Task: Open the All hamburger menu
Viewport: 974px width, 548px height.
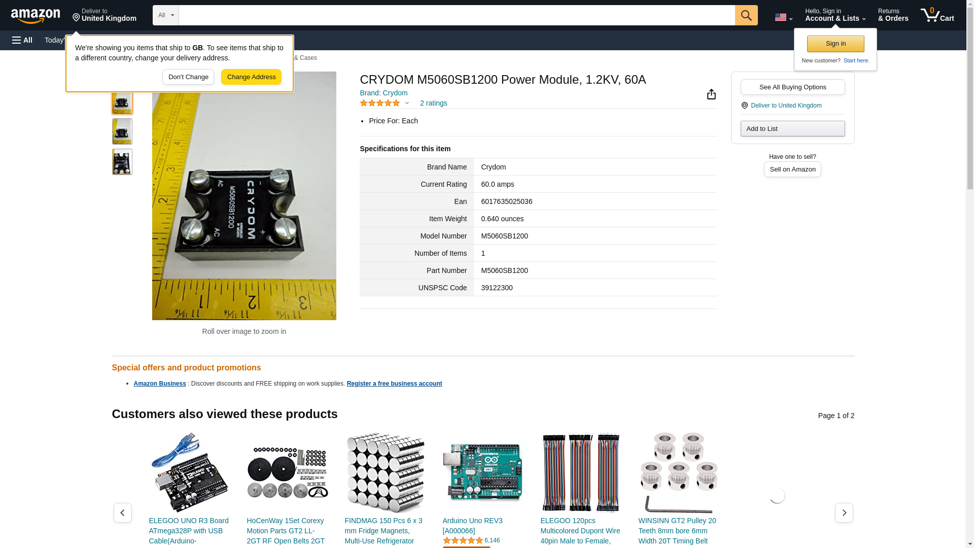Action: [22, 40]
